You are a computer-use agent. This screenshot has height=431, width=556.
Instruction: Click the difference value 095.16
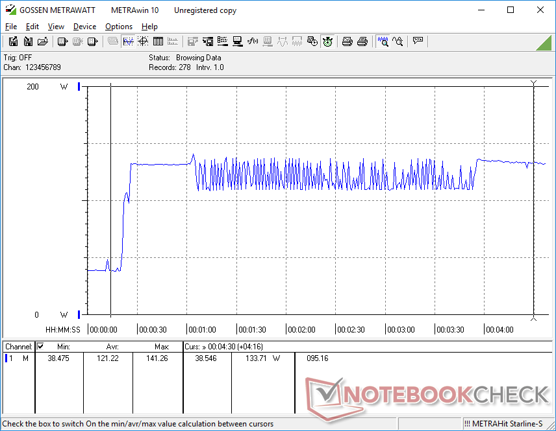pyautogui.click(x=318, y=358)
